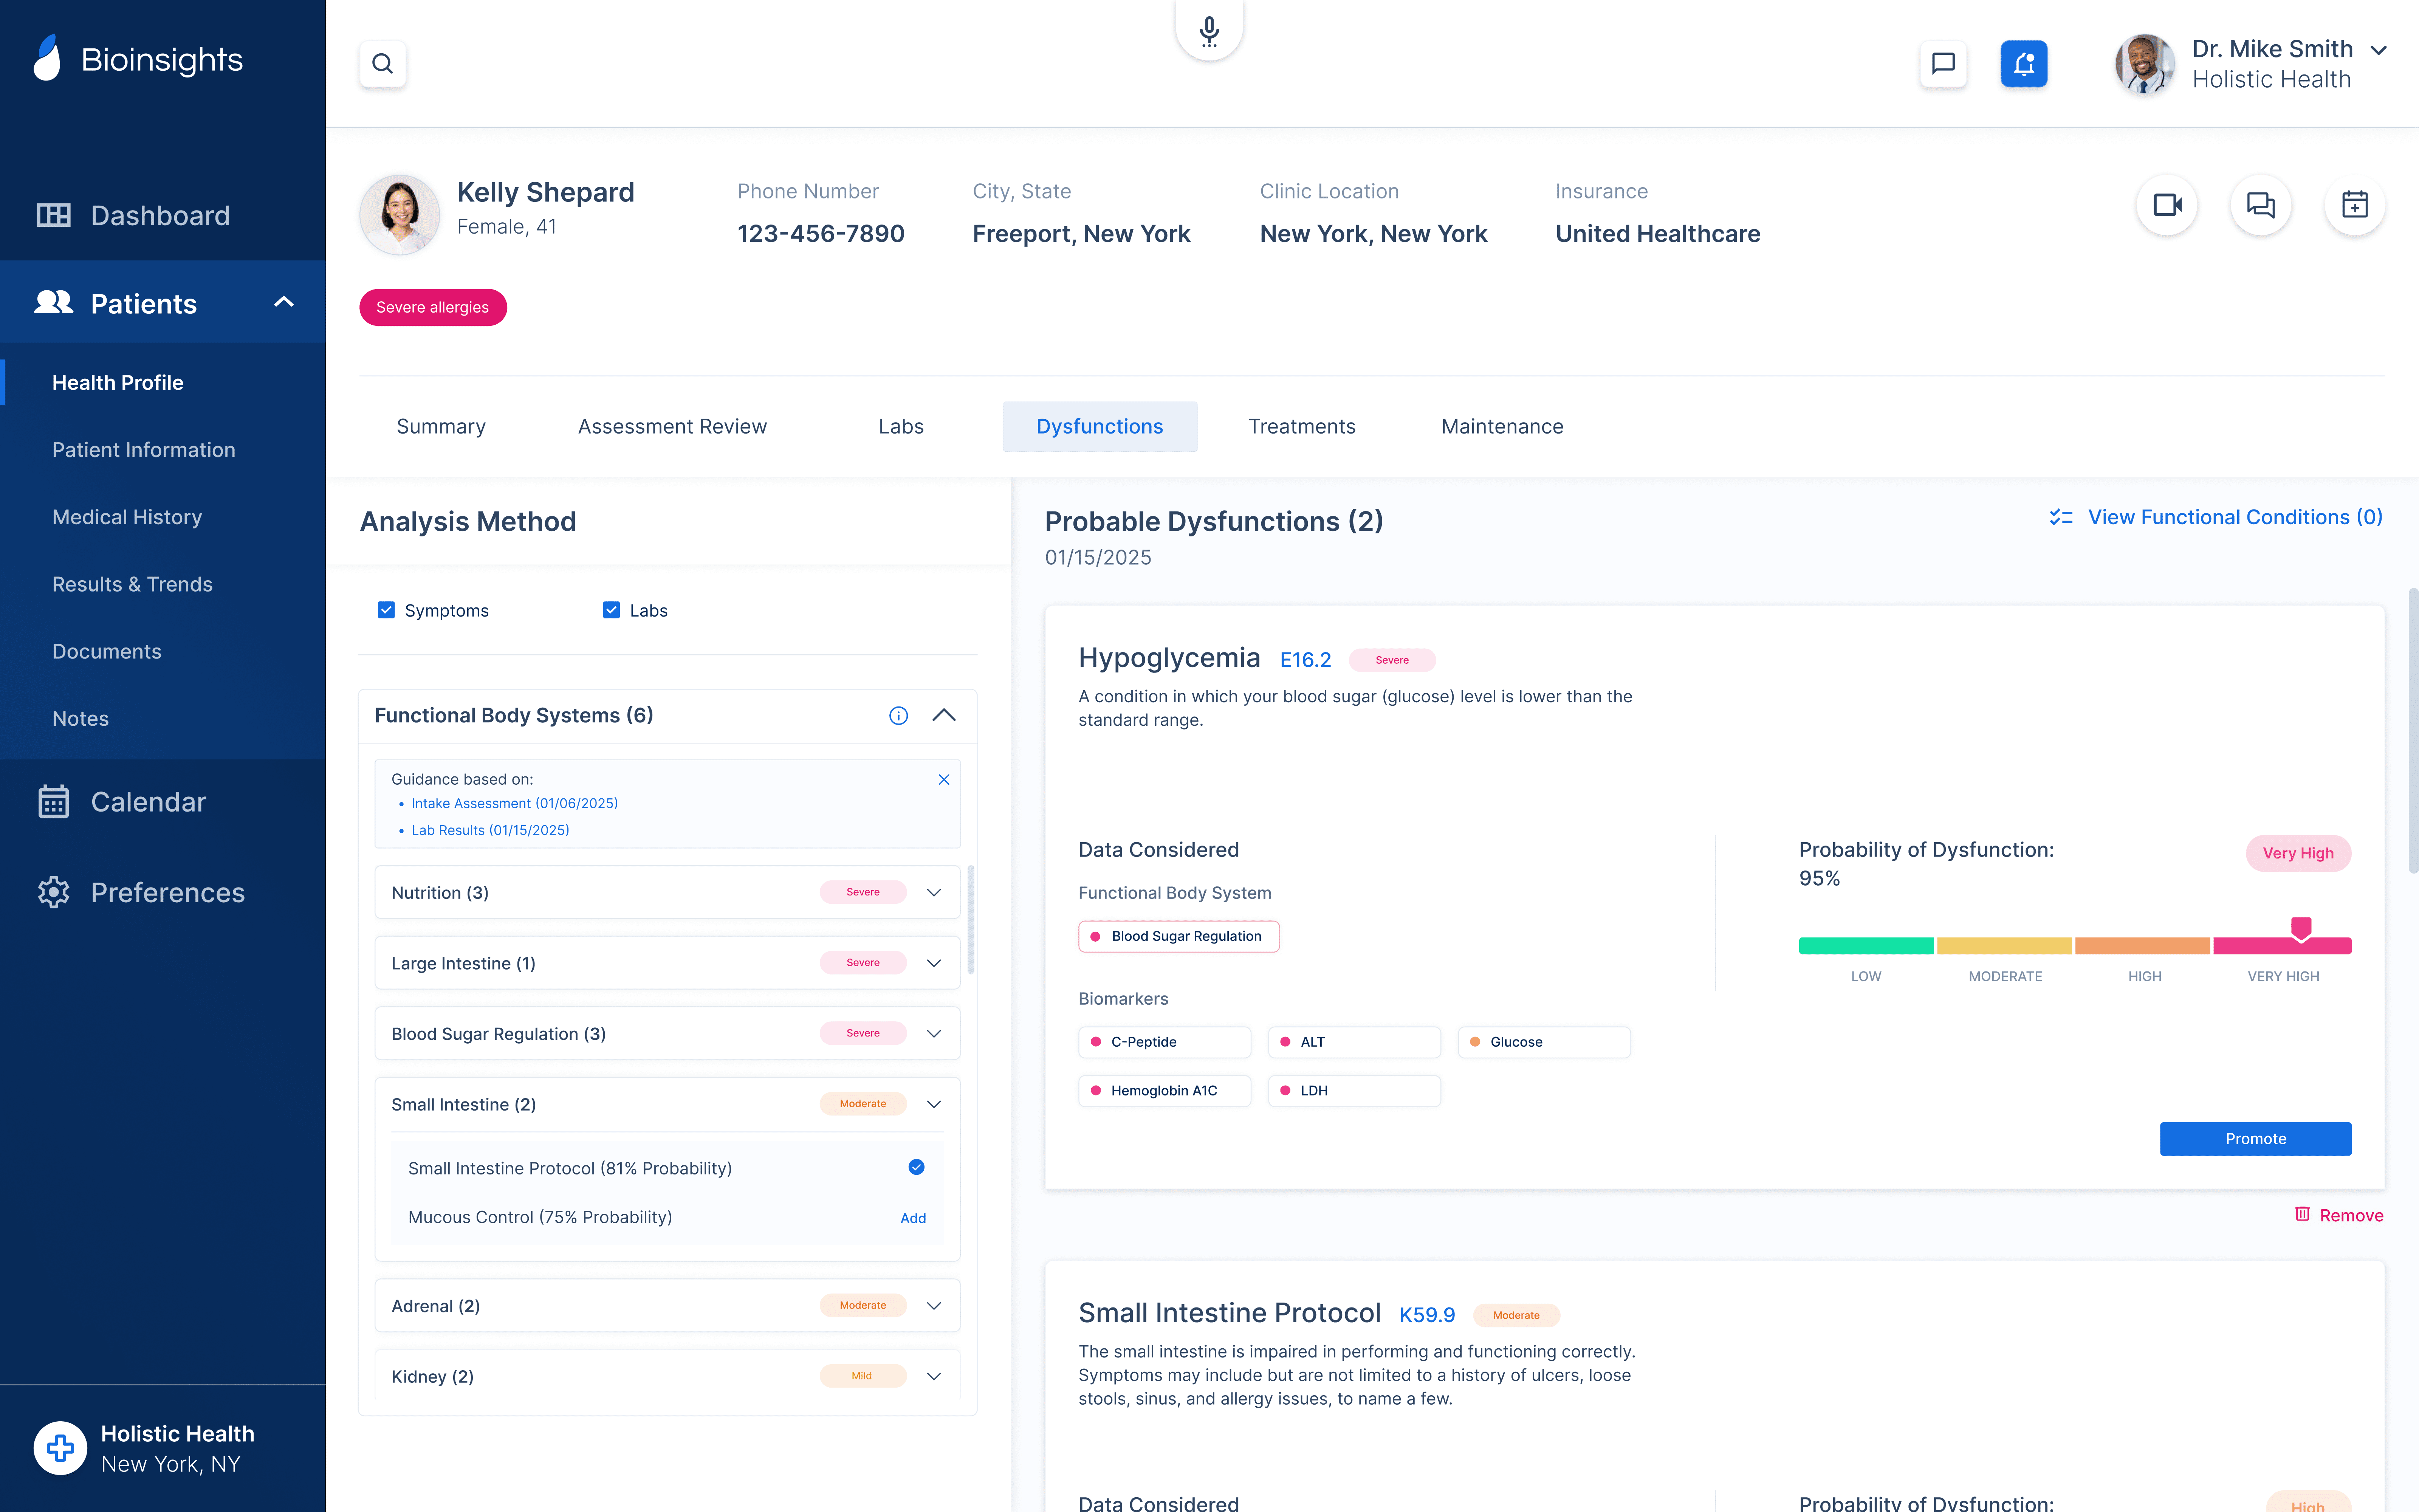Image resolution: width=2419 pixels, height=1512 pixels.
Task: Open Documents in sidebar
Action: (x=107, y=652)
